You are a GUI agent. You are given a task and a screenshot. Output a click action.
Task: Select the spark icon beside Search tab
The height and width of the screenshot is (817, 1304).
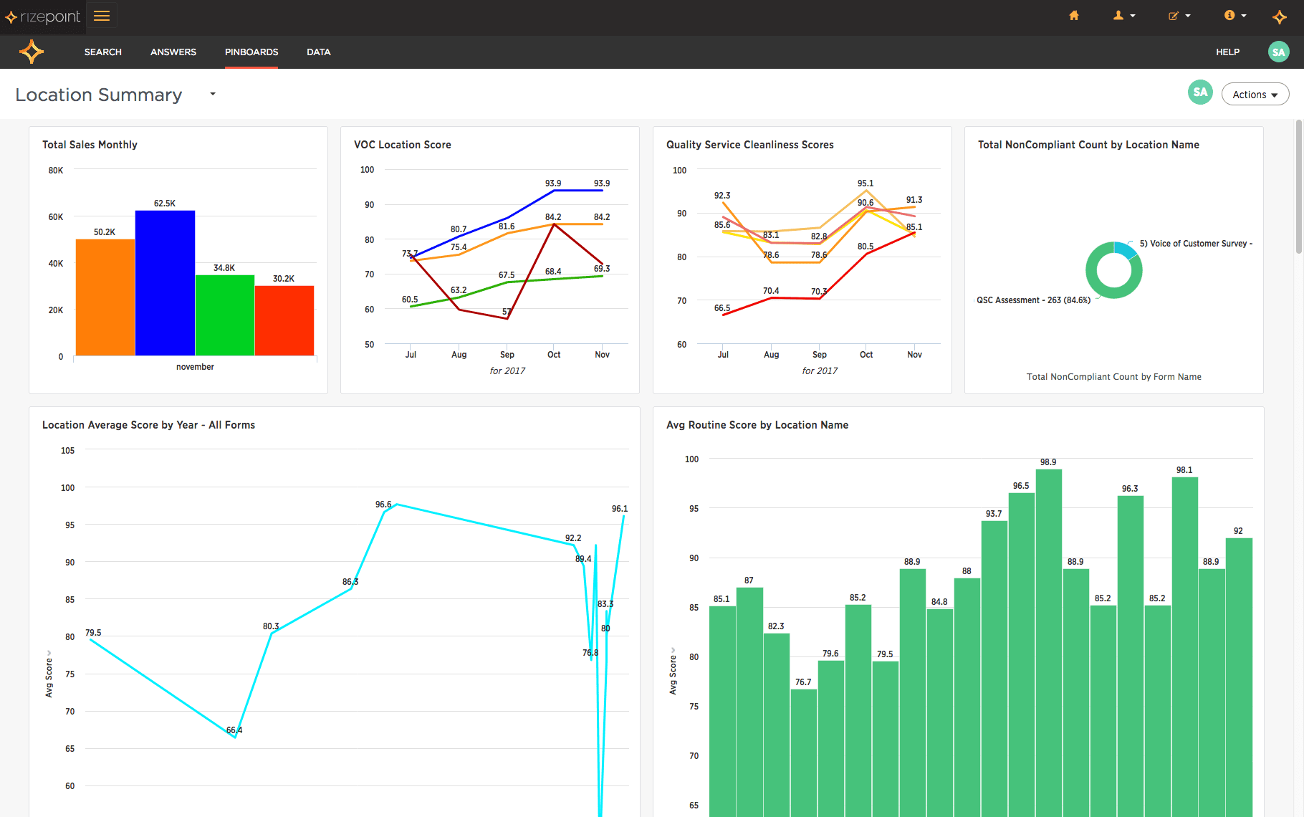(x=32, y=51)
